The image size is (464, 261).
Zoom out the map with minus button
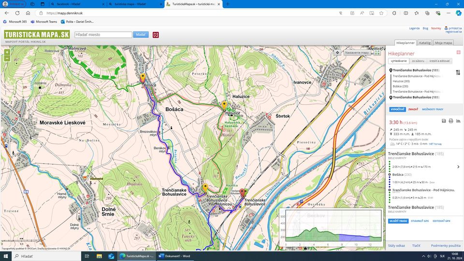tap(7, 58)
